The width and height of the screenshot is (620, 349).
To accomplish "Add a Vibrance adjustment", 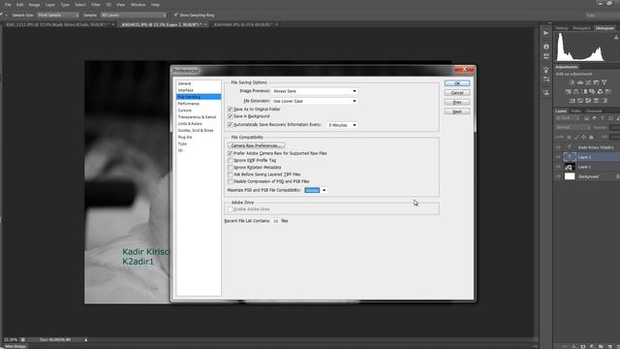I will click(604, 82).
